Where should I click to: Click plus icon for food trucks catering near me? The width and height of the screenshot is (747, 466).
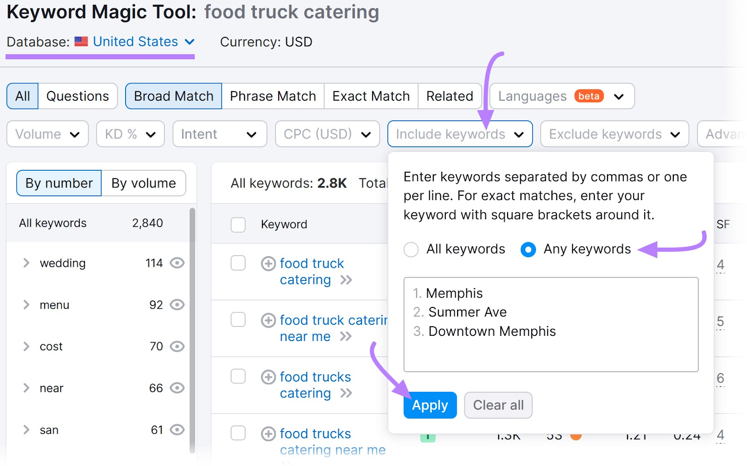point(268,434)
